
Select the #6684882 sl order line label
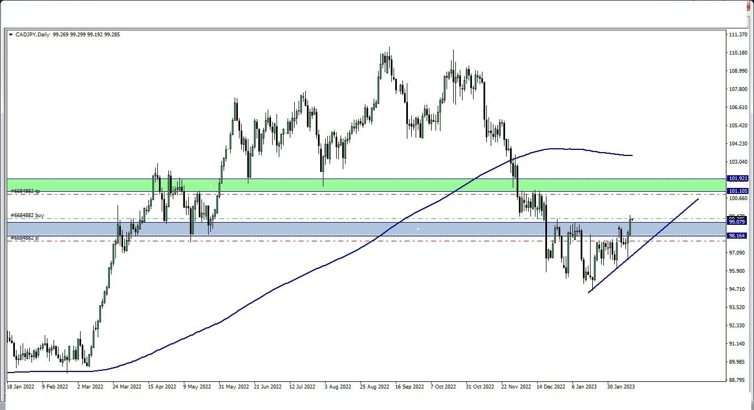[x=24, y=238]
